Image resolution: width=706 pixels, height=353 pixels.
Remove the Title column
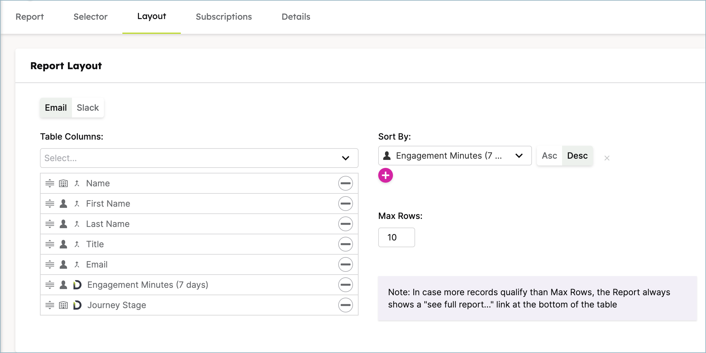click(x=346, y=244)
